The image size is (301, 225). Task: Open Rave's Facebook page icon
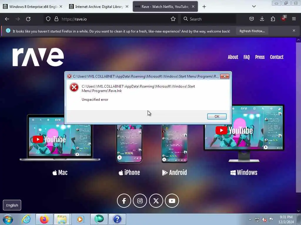pos(124,201)
